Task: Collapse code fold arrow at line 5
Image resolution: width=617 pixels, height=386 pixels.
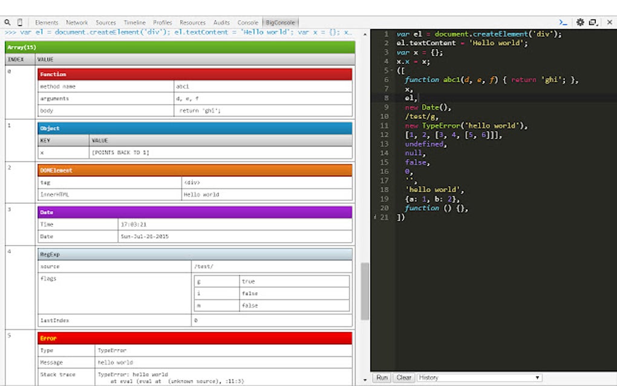Action: (x=393, y=70)
